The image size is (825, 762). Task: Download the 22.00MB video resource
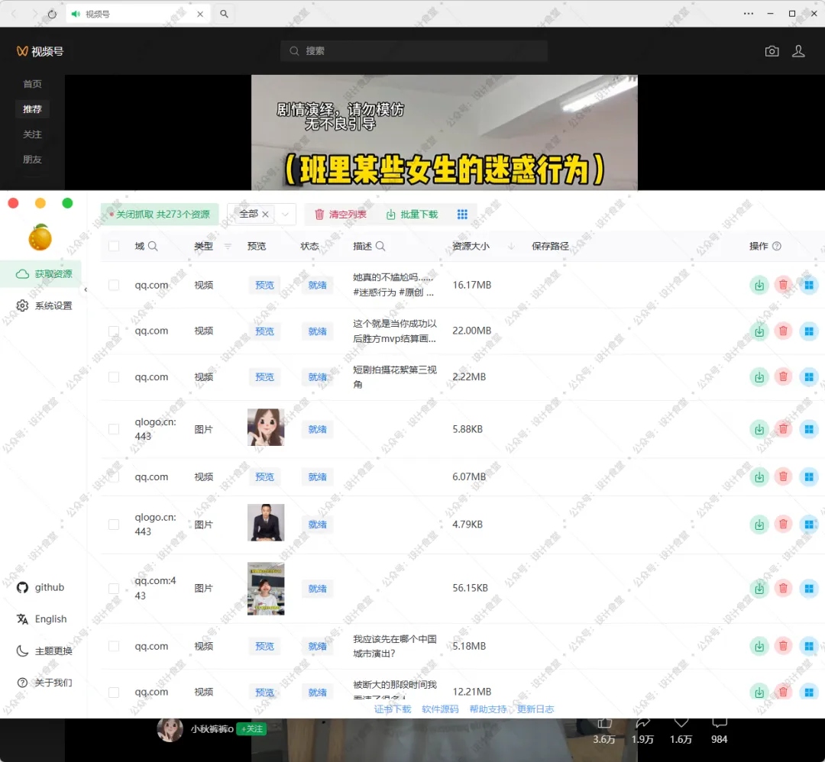759,331
